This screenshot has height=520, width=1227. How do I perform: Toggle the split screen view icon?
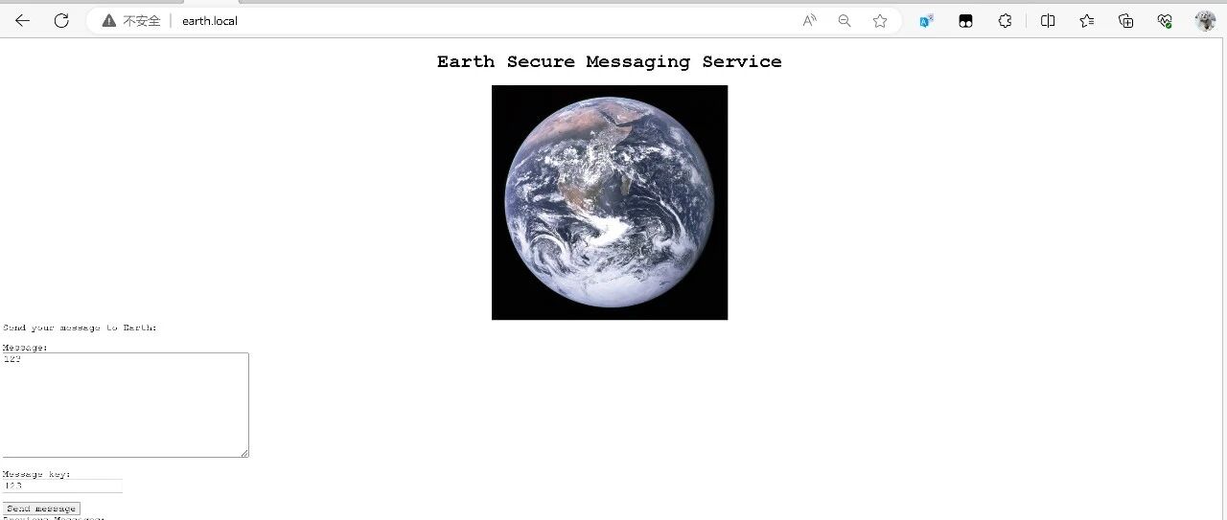pyautogui.click(x=1048, y=20)
